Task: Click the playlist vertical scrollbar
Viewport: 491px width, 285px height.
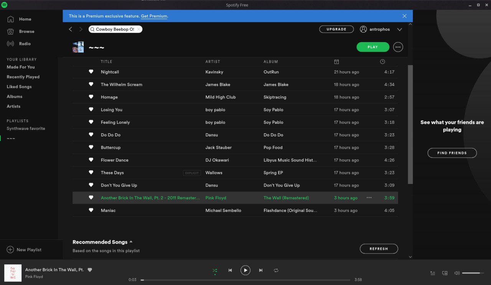Action: pyautogui.click(x=410, y=124)
